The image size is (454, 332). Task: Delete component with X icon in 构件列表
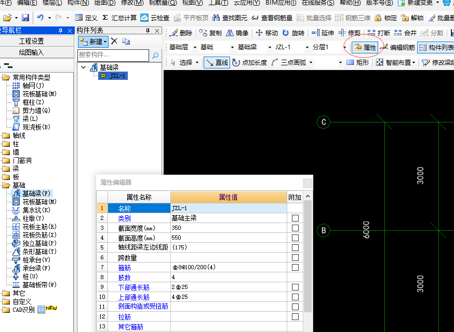click(x=114, y=41)
